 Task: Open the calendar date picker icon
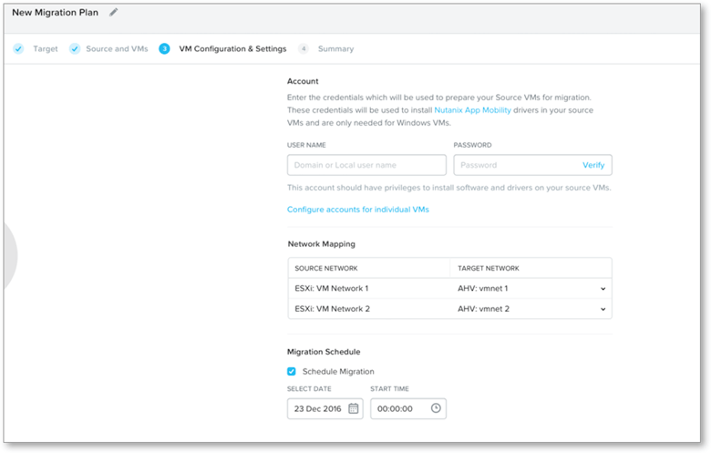point(353,408)
